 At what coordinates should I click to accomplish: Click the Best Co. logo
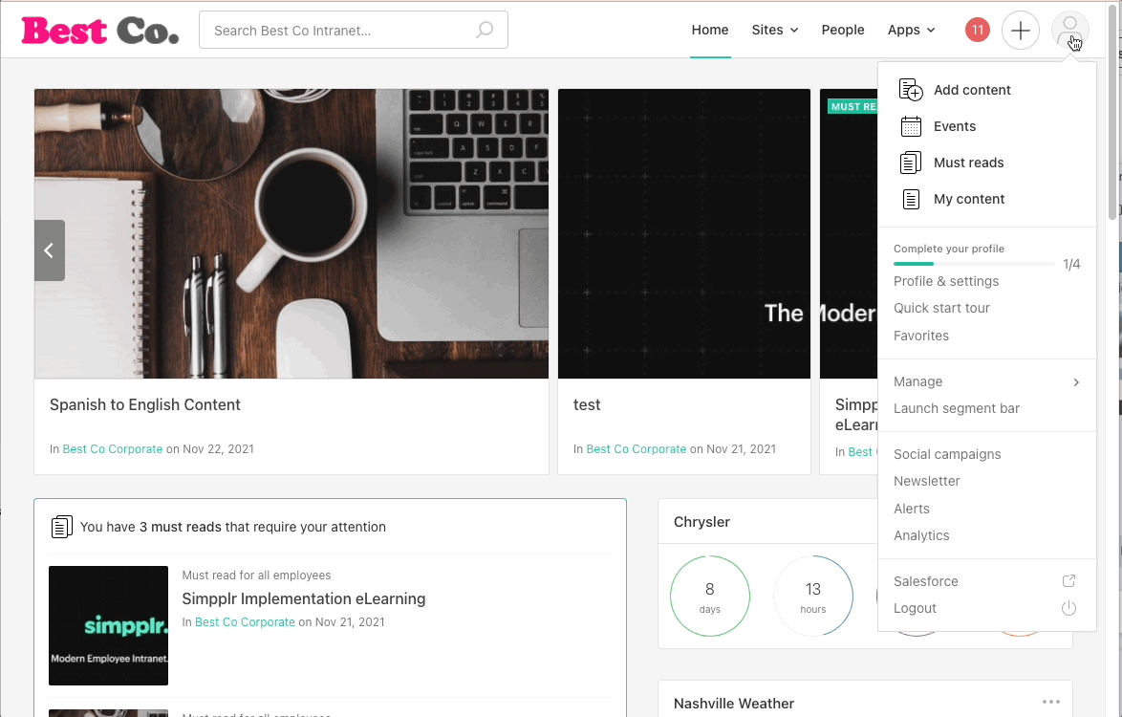(x=100, y=31)
